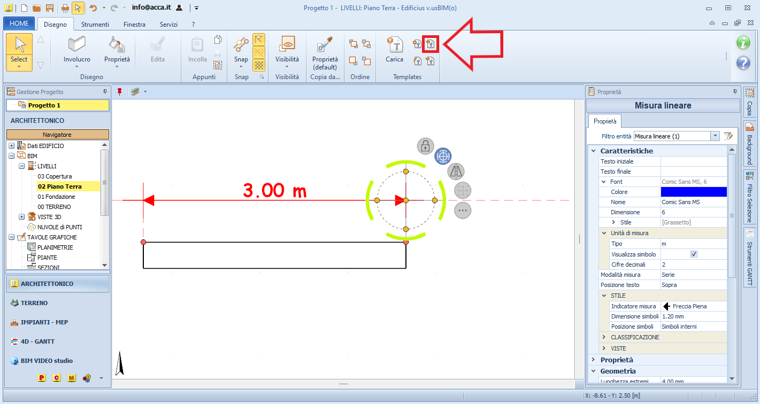Screen dimensions: 760x404
Task: Open the 4D - GANTT section
Action: coord(58,341)
